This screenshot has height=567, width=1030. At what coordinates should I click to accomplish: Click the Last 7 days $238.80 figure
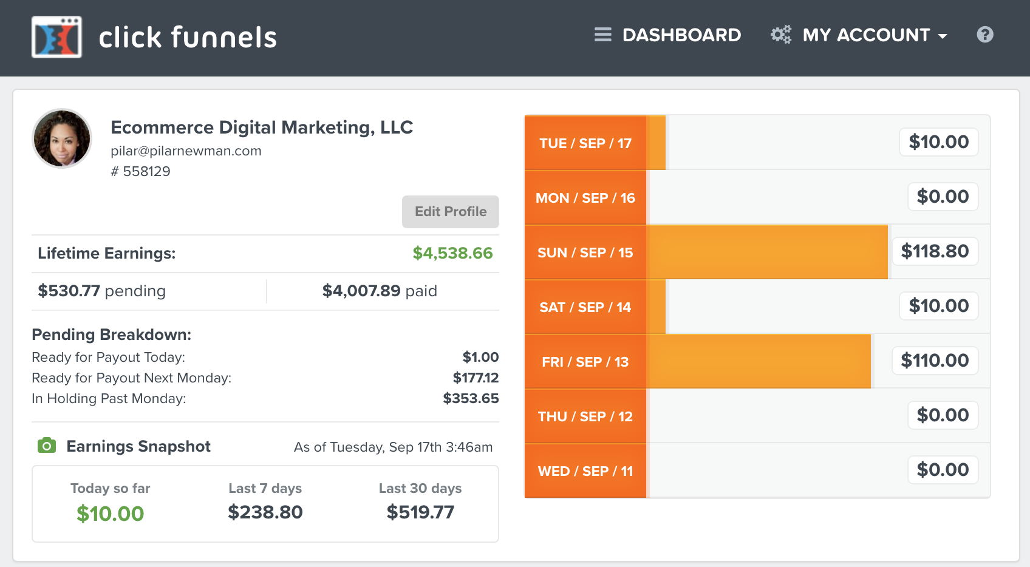pos(265,512)
